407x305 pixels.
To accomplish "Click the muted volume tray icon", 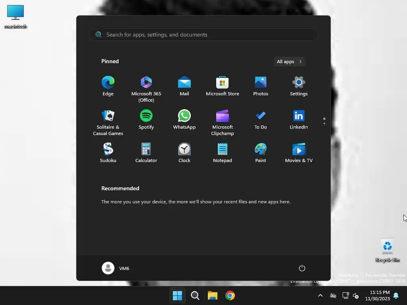I will [356, 295].
